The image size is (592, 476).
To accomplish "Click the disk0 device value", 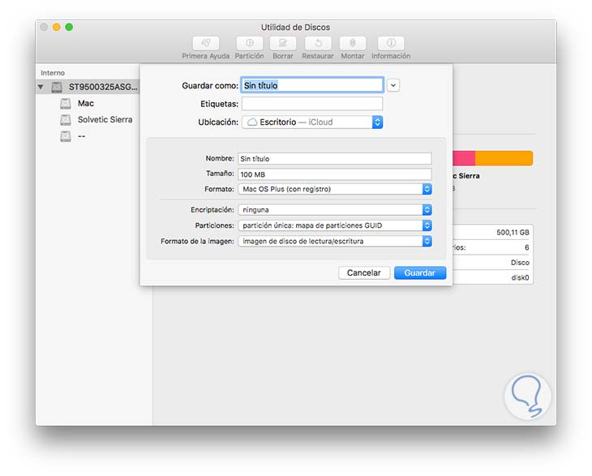I will 521,278.
